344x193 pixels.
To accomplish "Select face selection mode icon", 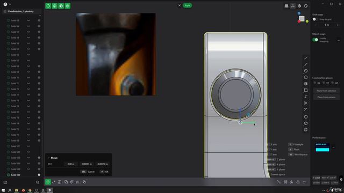I will click(61, 6).
